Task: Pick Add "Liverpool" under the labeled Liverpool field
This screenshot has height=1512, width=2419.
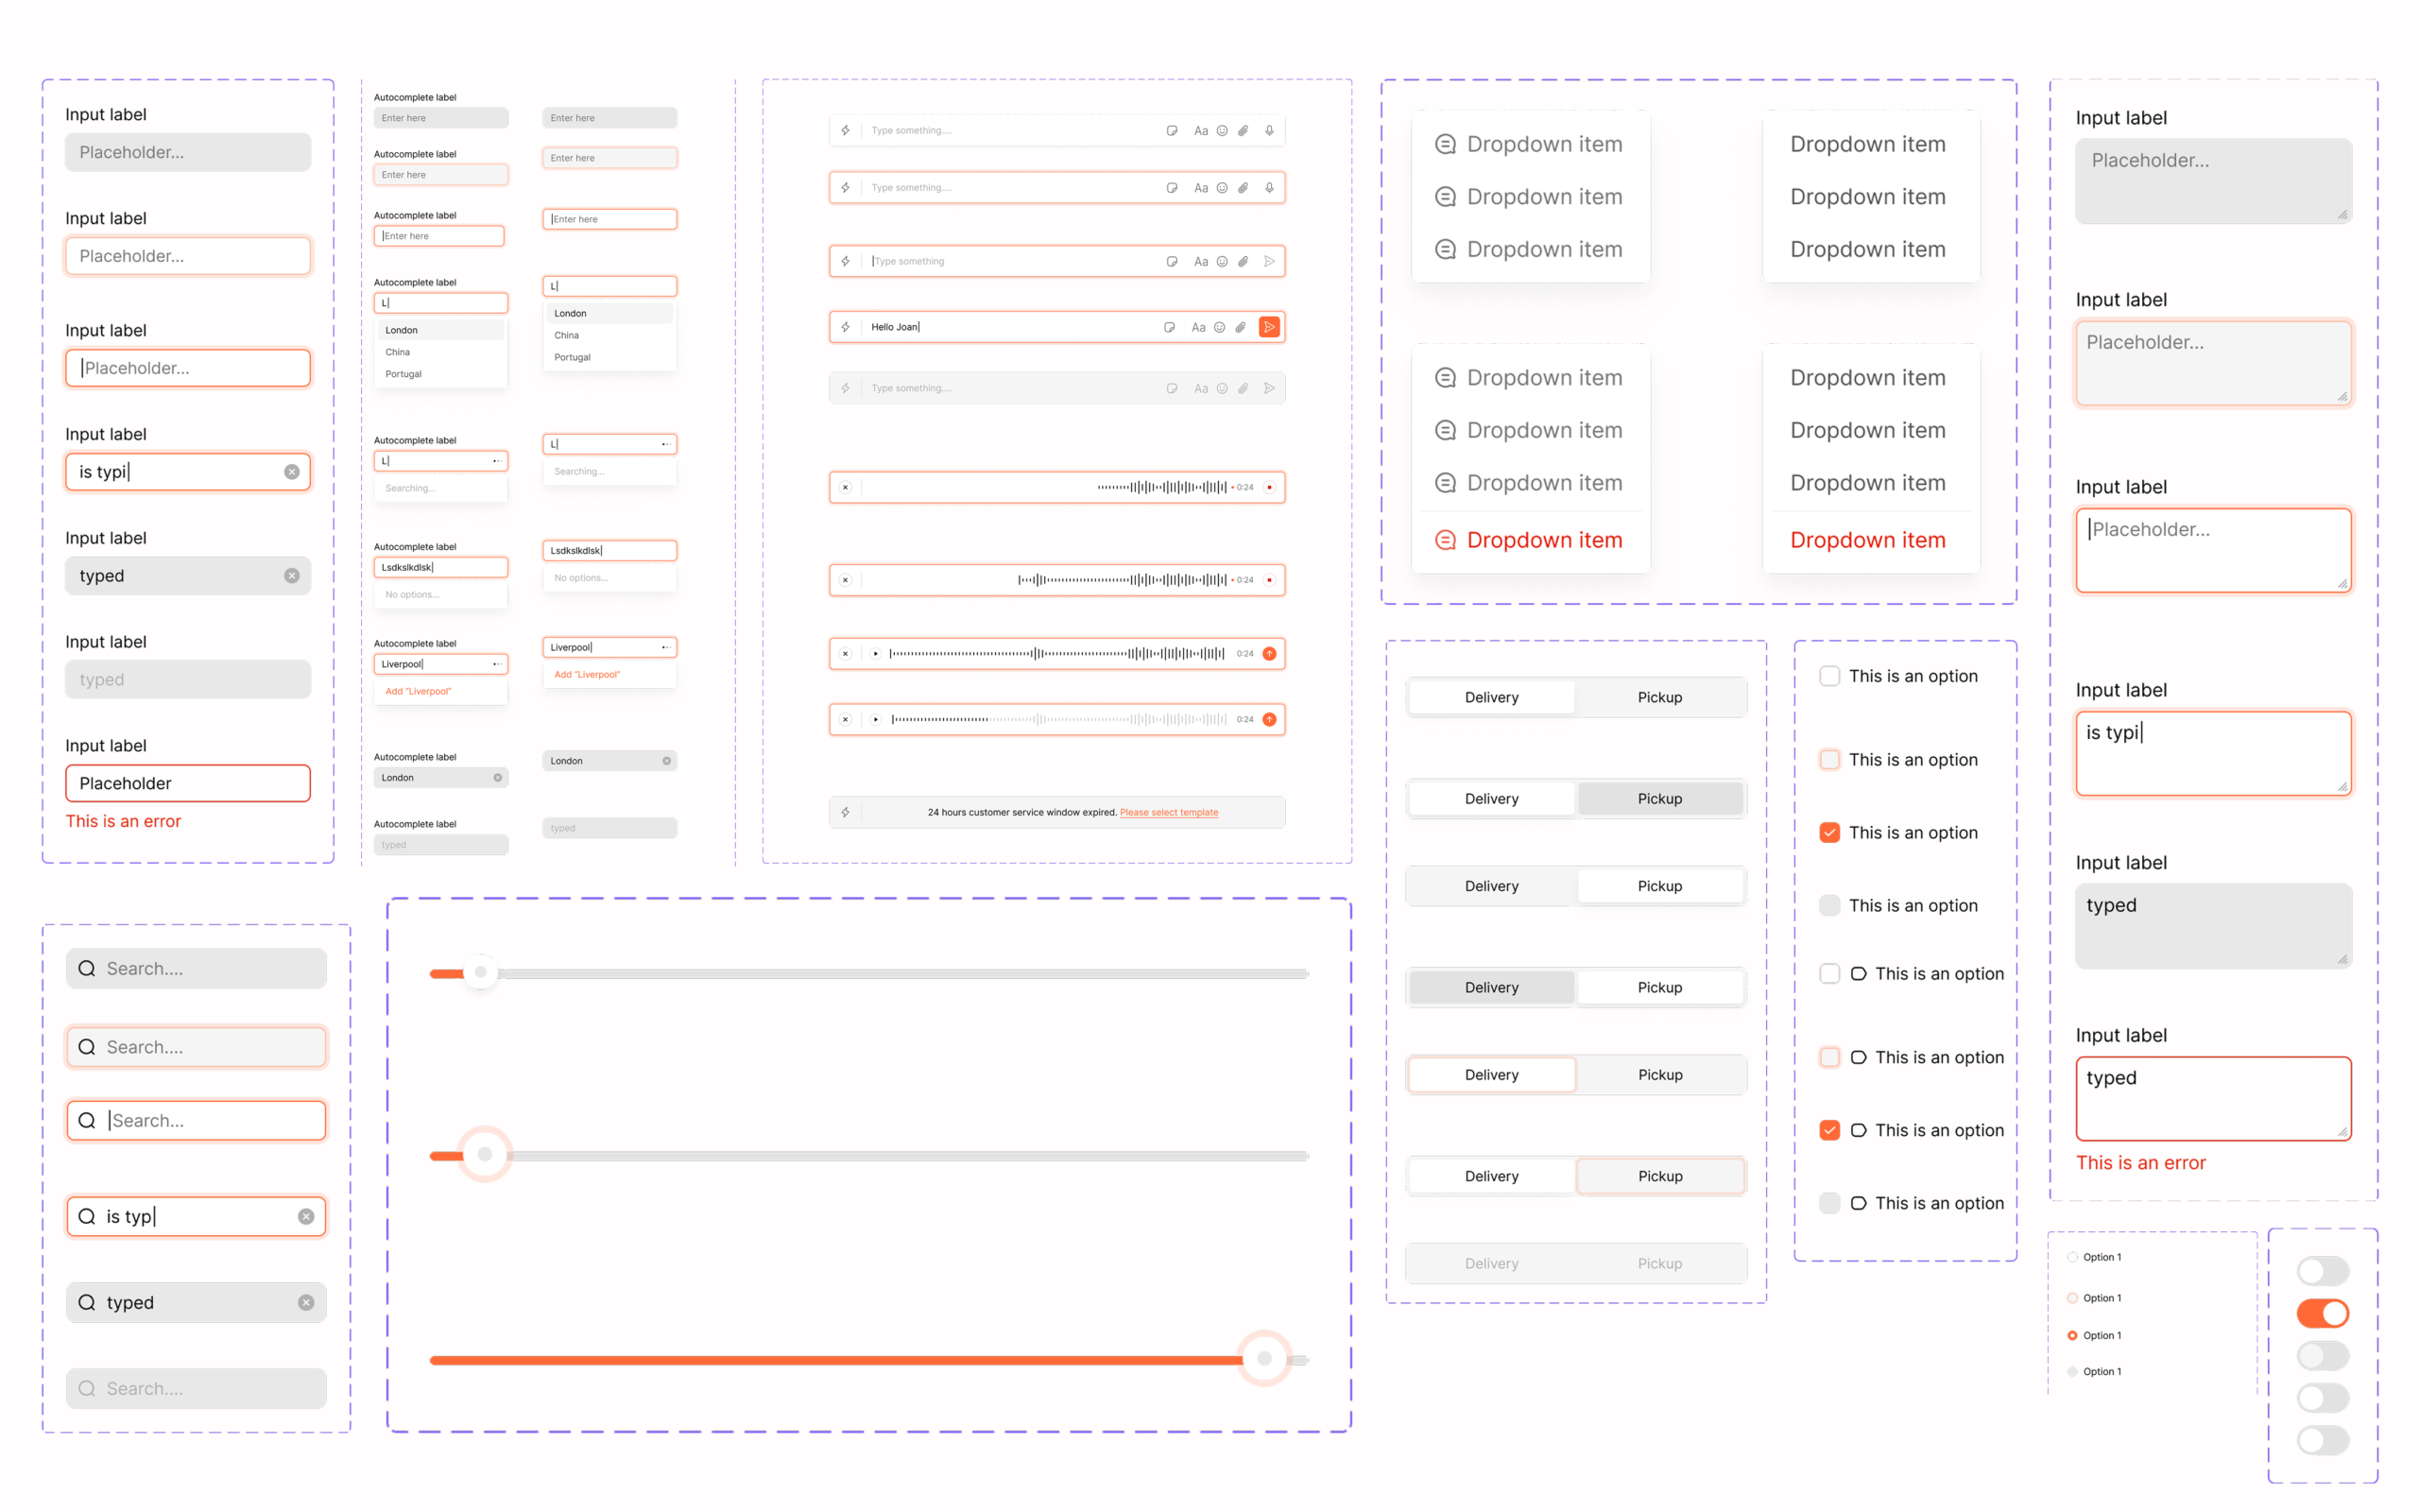Action: click(419, 691)
